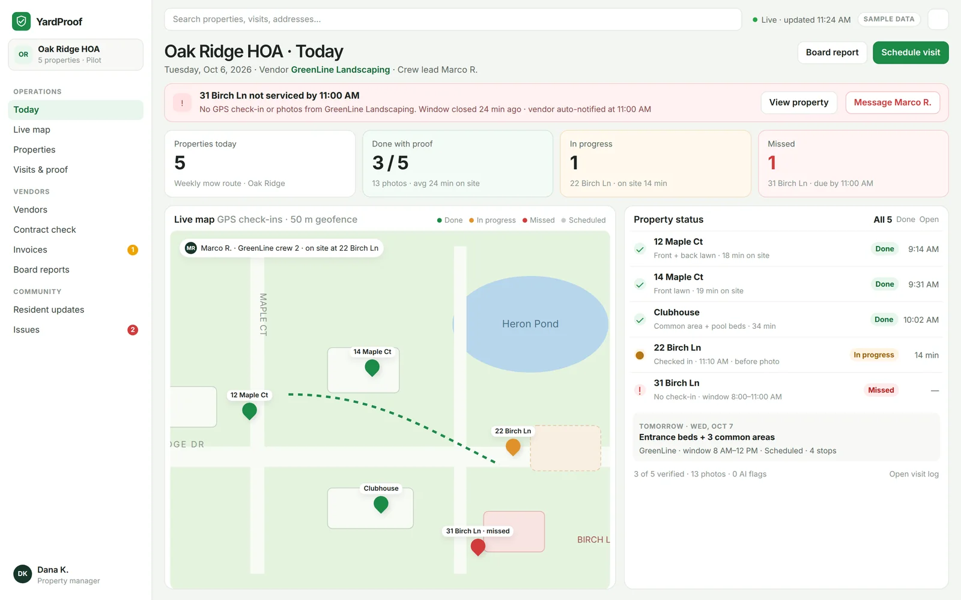The image size is (961, 600).
Task: Click the In progress summary card
Action: [x=655, y=164]
